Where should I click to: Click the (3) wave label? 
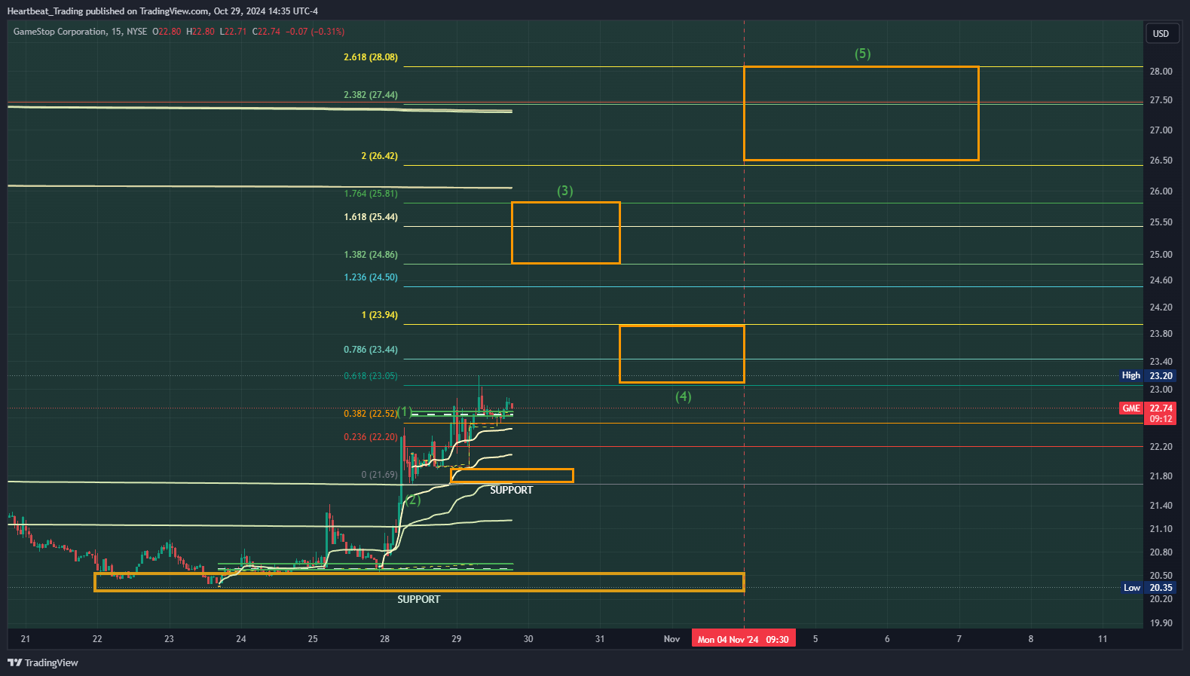565,191
